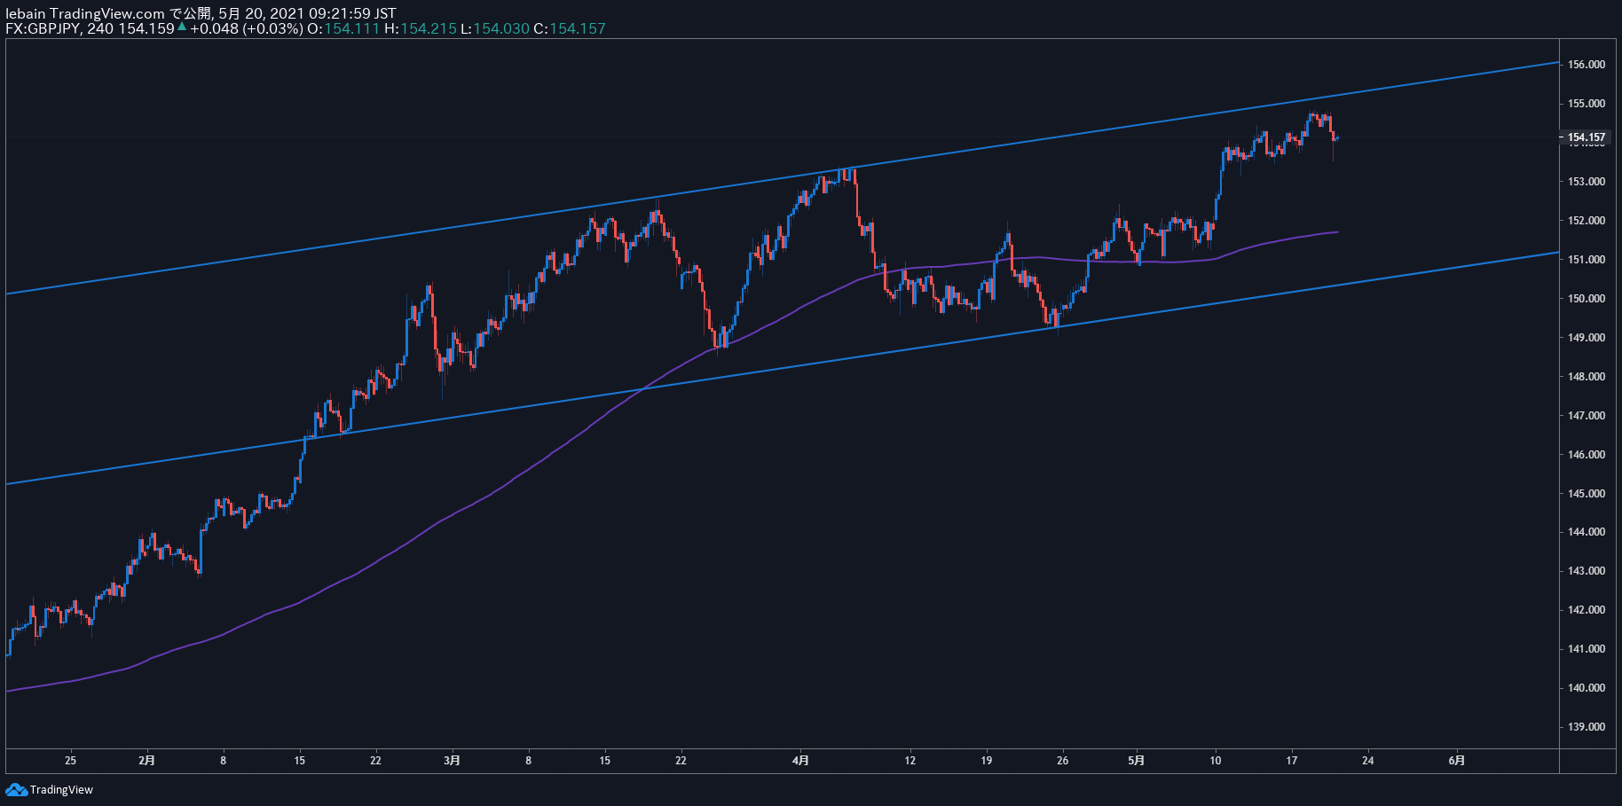The height and width of the screenshot is (806, 1622).
Task: Click the 145.000 price axis label
Action: (x=1587, y=494)
